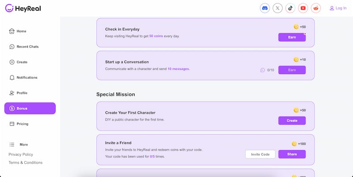353x177 pixels.
Task: Click the Home house icon in sidebar
Action: click(x=12, y=31)
